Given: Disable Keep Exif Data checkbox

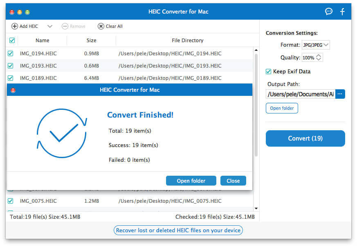Looking at the screenshot, I should coord(269,71).
